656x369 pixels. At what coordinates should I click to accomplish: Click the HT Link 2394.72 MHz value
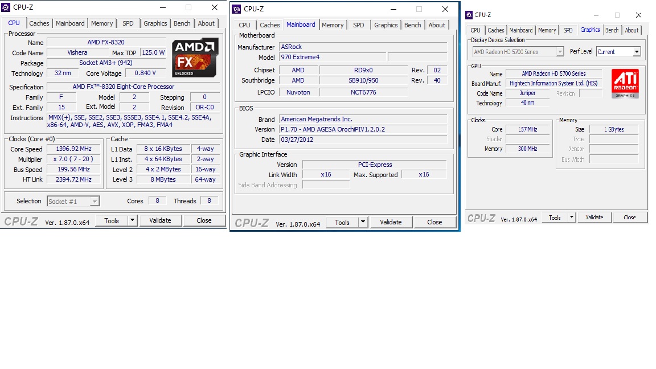pos(74,179)
